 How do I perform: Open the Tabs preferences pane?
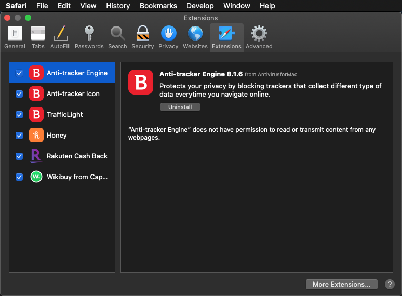pyautogui.click(x=38, y=37)
